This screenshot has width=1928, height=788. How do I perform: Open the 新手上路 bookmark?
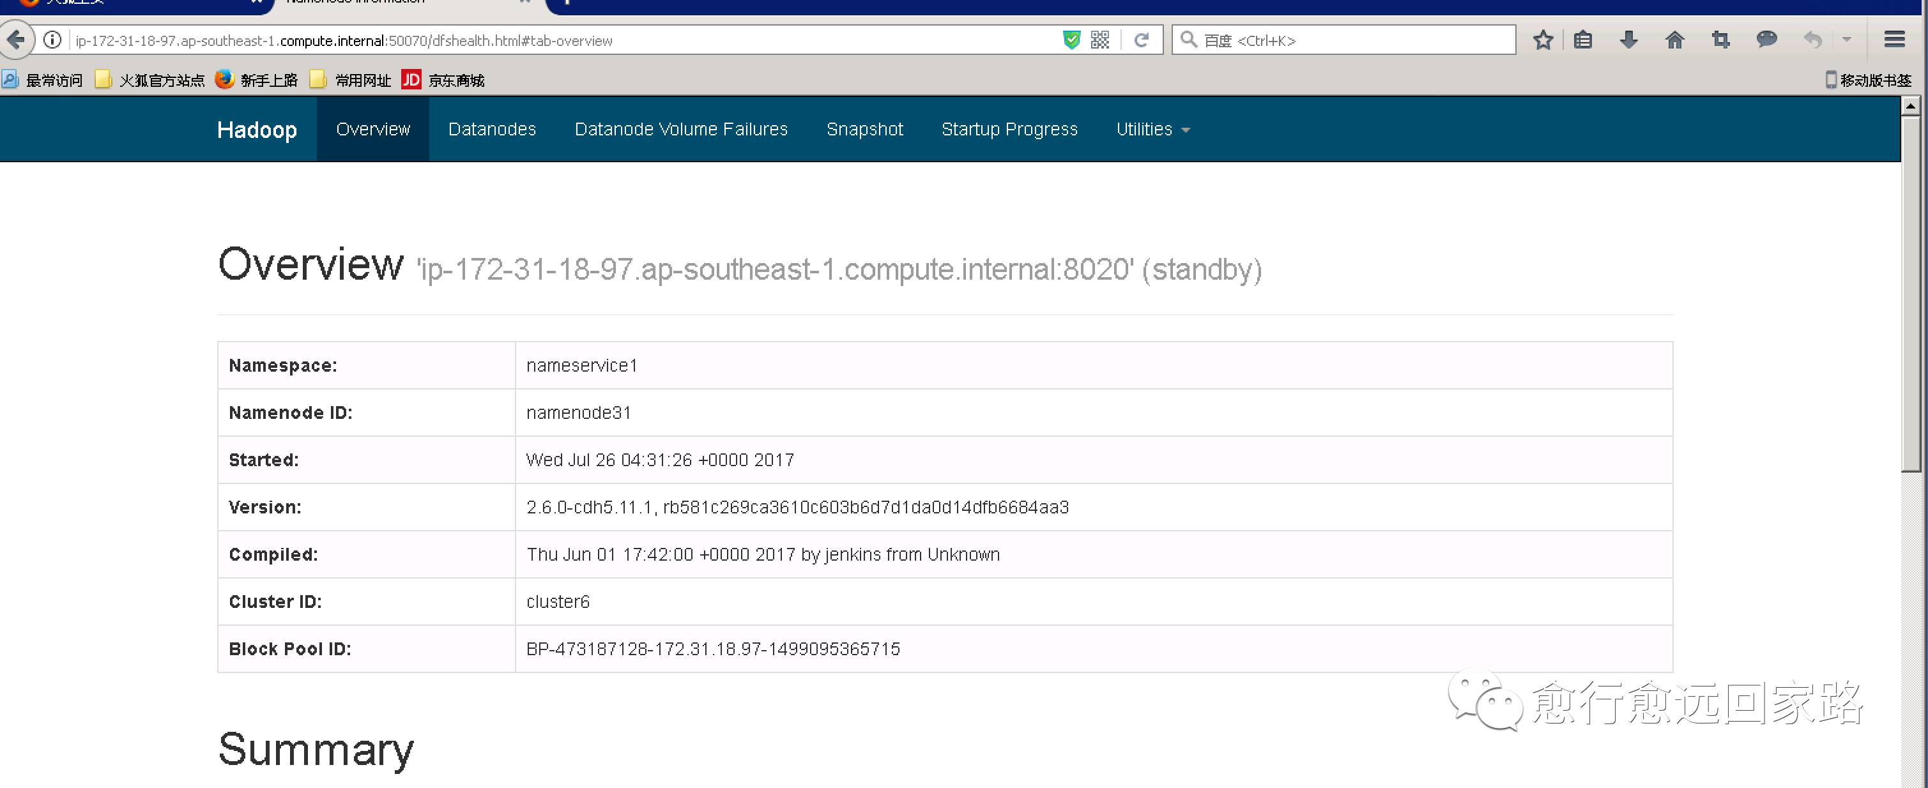(257, 80)
